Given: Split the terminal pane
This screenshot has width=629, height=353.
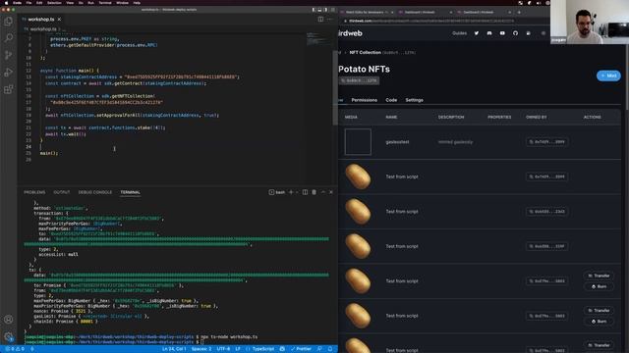Looking at the screenshot, I should point(305,192).
